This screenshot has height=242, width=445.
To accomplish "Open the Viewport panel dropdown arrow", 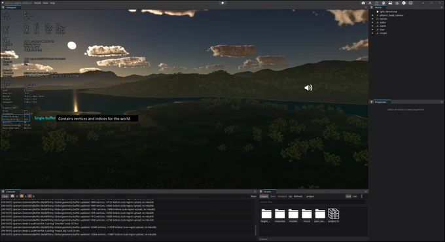I will [x=3, y=7].
